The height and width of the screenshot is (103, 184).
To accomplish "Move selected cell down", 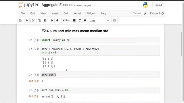I will (57, 21).
